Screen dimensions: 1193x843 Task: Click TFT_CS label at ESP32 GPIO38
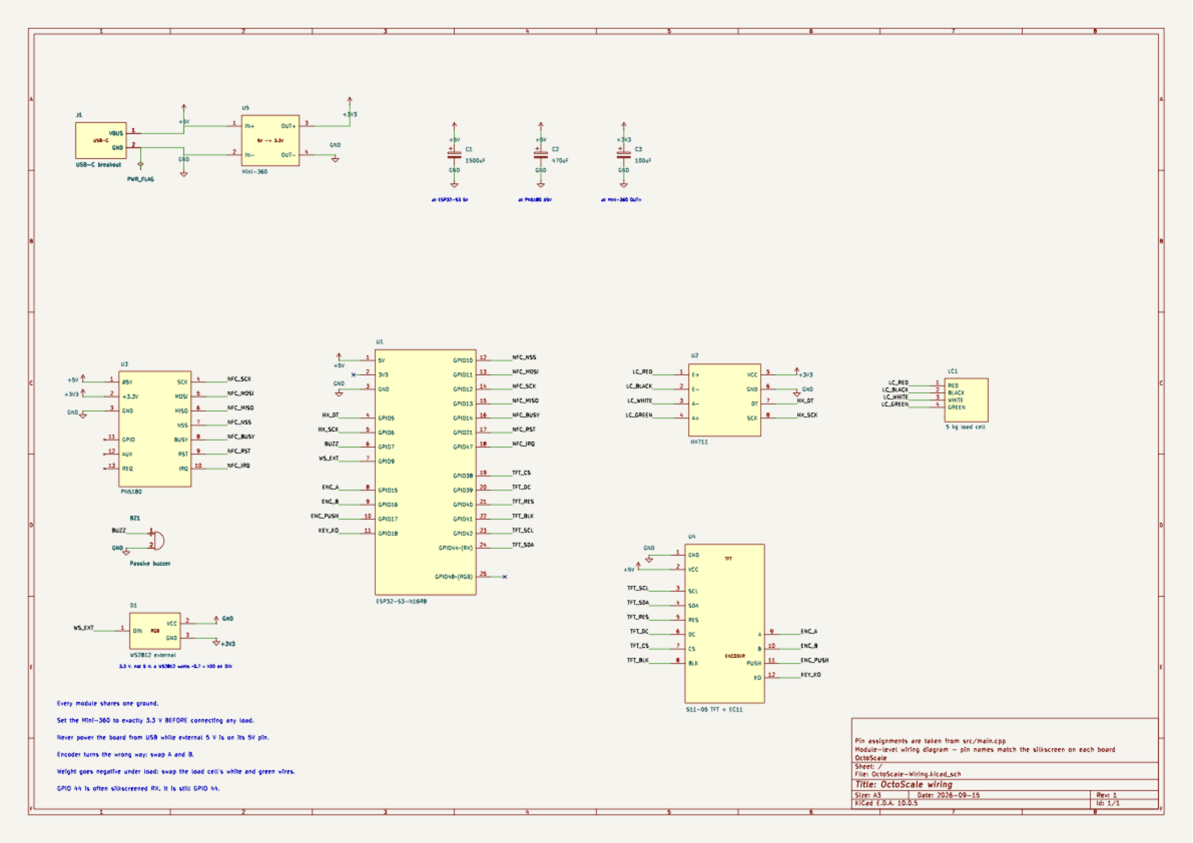521,473
